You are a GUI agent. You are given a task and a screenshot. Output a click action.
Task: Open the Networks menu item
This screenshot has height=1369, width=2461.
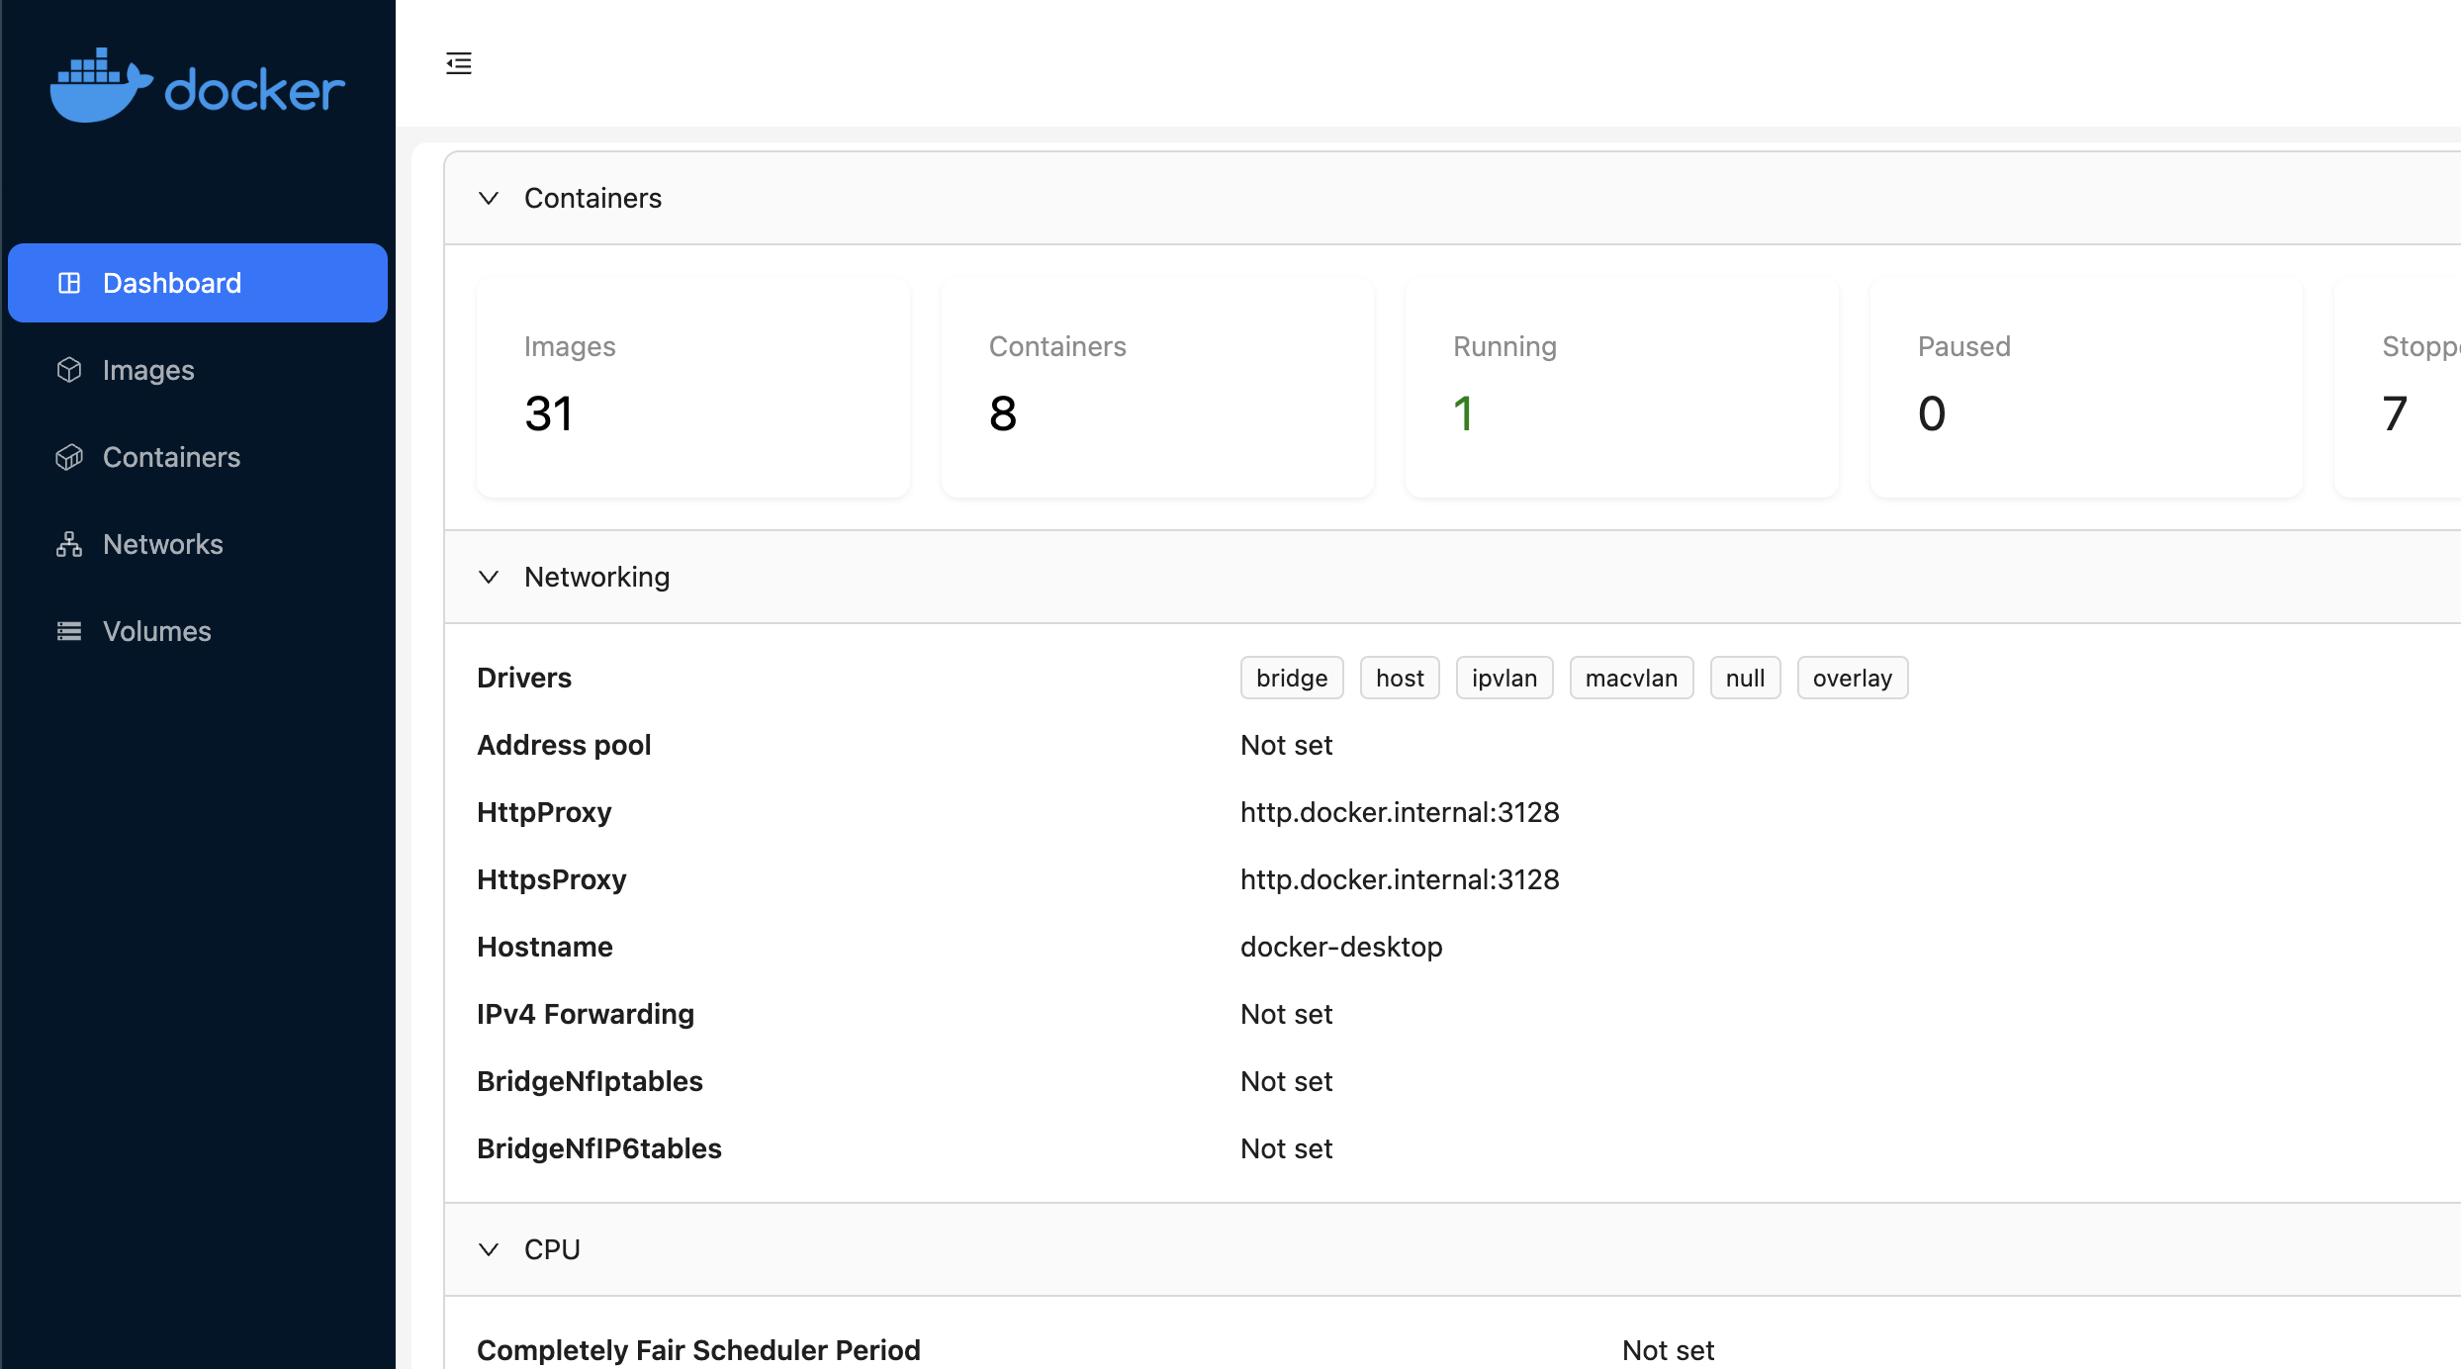click(162, 544)
